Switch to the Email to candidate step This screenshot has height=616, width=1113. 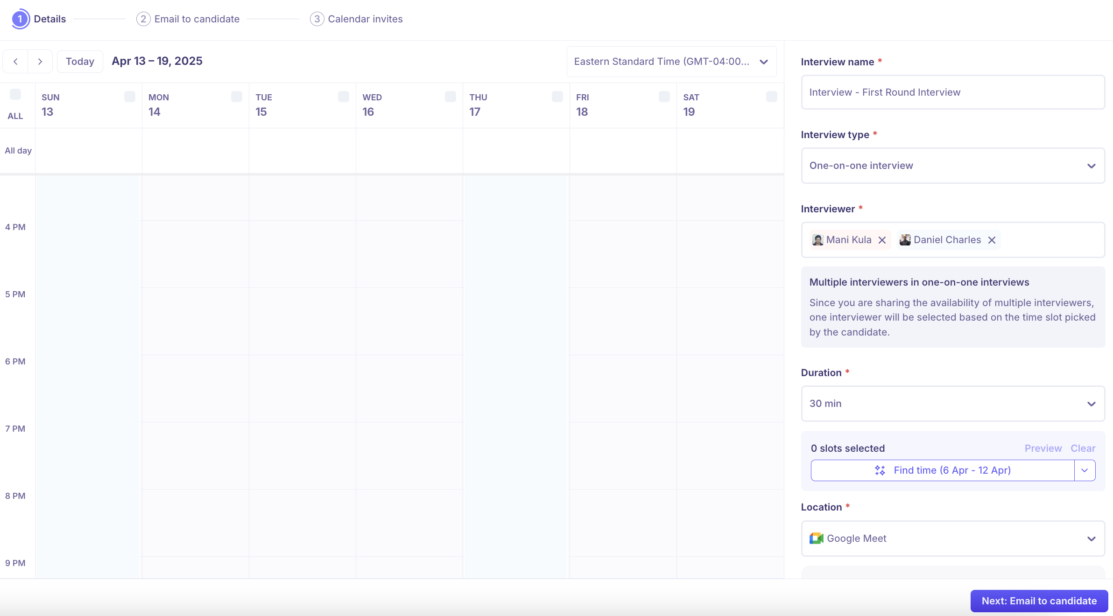[x=197, y=19]
